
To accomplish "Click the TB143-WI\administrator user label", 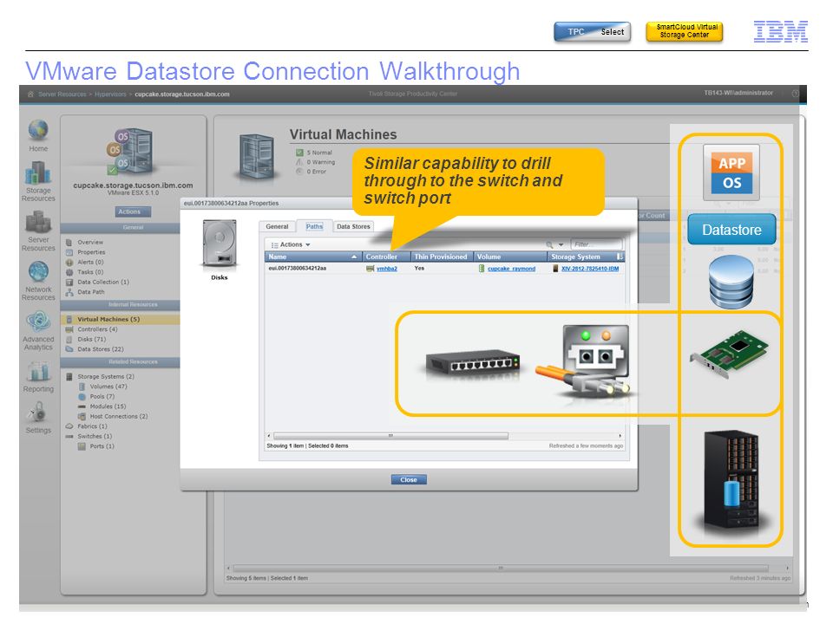I will pos(738,93).
